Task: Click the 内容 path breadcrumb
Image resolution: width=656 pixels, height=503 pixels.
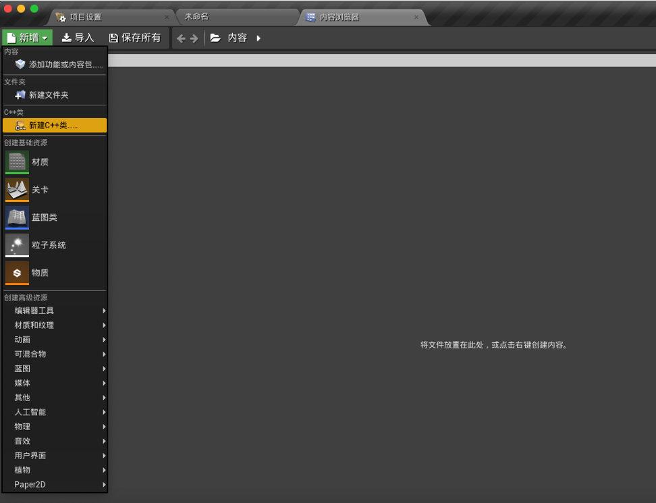Action: click(x=237, y=38)
